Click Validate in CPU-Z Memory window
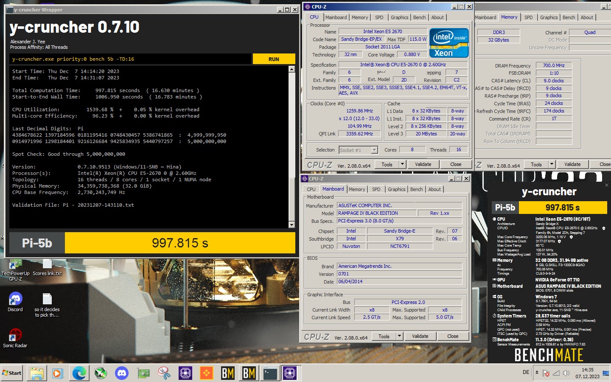The width and height of the screenshot is (611, 382). (x=572, y=164)
